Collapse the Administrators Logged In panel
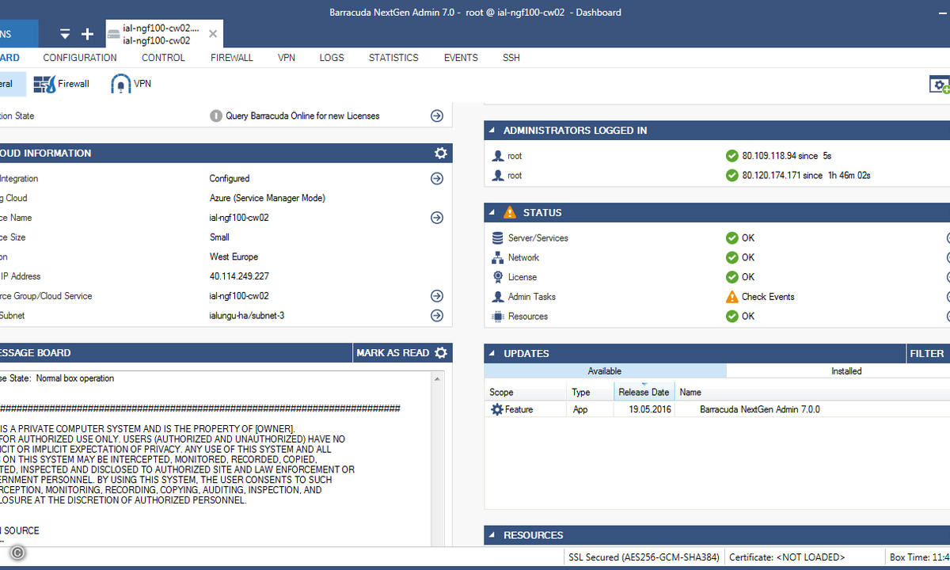The width and height of the screenshot is (950, 570). [492, 131]
